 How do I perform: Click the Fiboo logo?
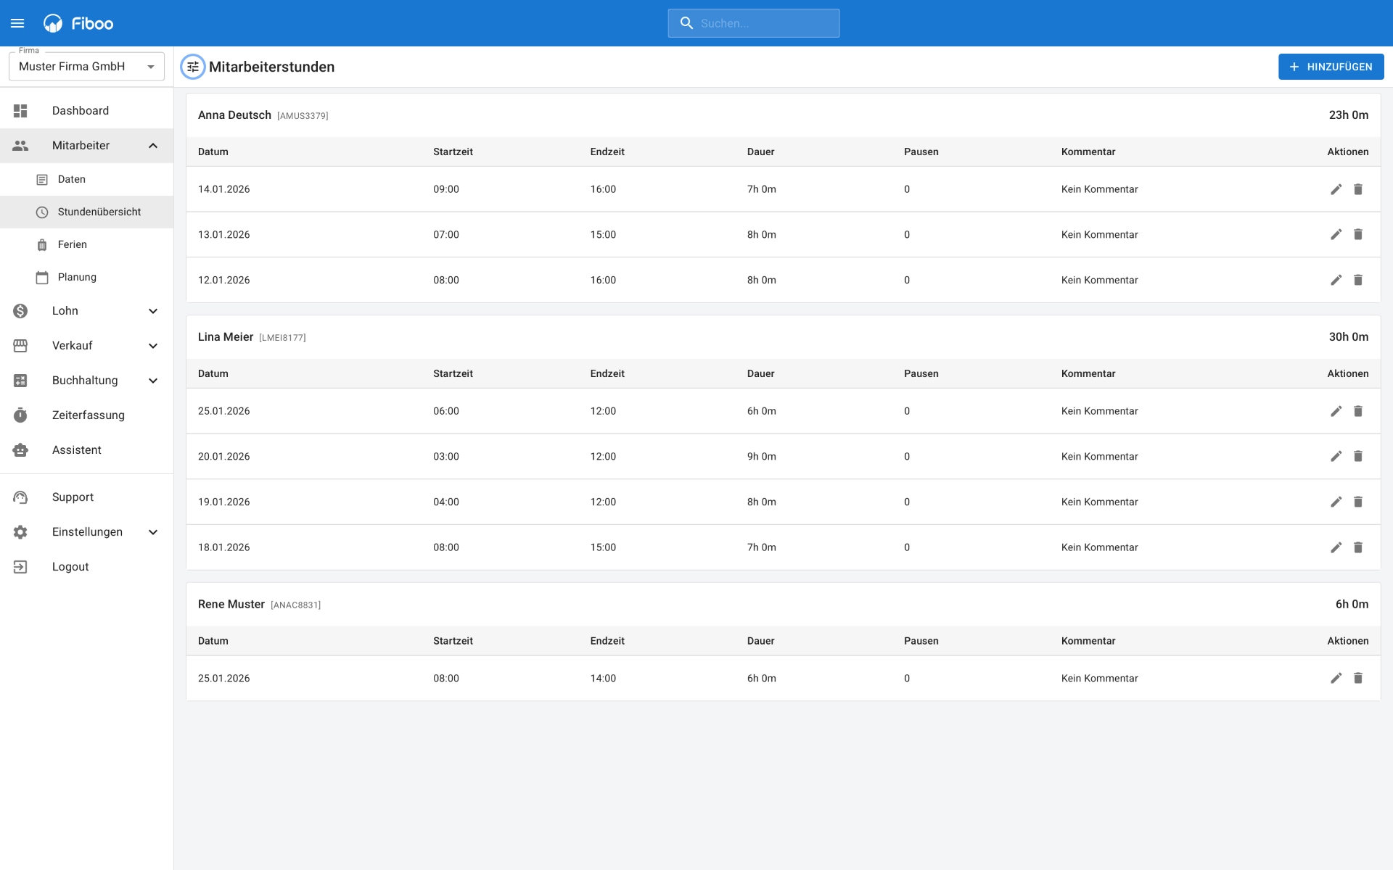pos(78,23)
